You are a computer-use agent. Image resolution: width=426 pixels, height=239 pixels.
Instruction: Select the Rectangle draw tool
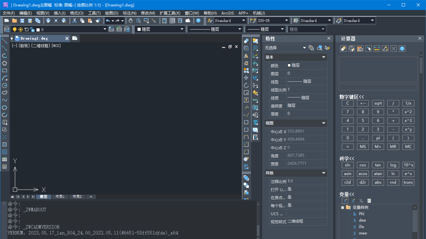(x=4, y=71)
